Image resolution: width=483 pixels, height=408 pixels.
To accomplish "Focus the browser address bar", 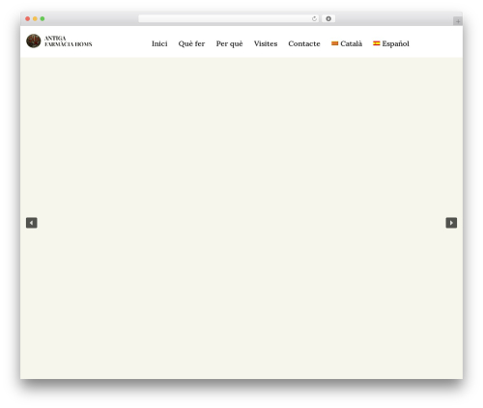I will [x=225, y=19].
